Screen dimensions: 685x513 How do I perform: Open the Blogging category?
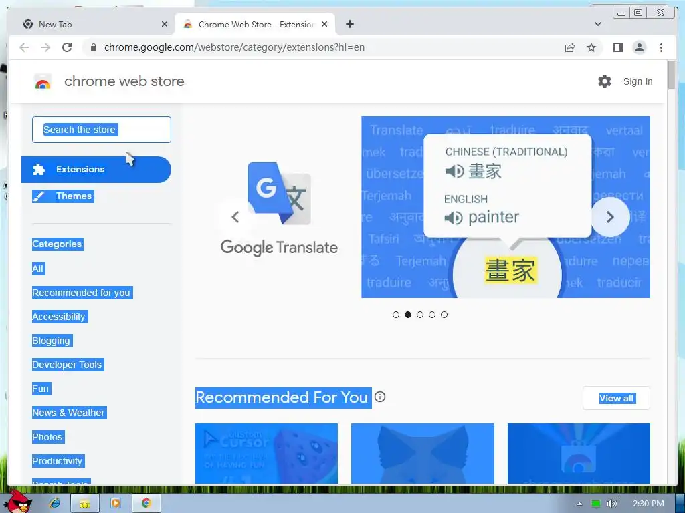(52, 340)
